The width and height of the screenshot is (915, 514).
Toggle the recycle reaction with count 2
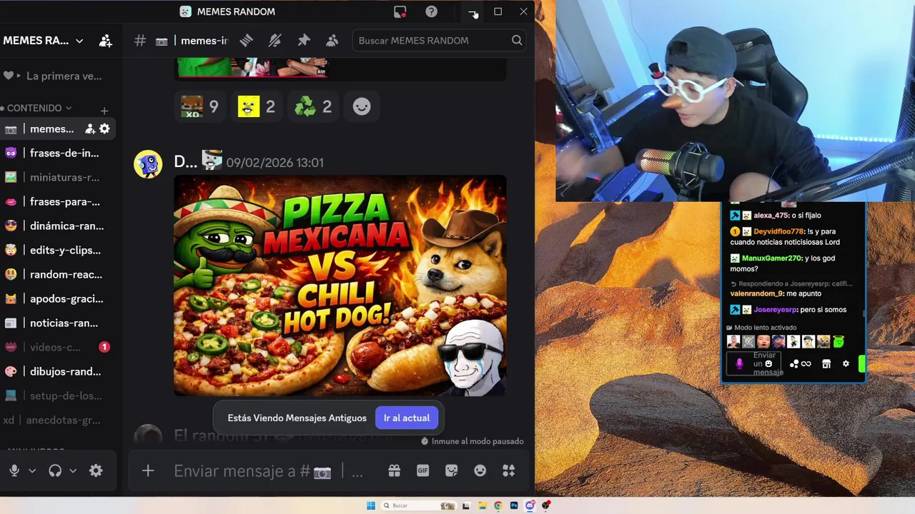point(313,106)
